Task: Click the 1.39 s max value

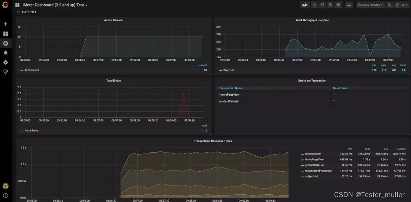Action: [x=366, y=159]
